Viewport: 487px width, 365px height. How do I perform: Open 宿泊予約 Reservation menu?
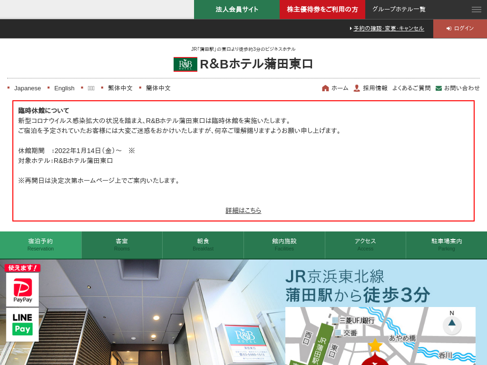[x=41, y=245]
